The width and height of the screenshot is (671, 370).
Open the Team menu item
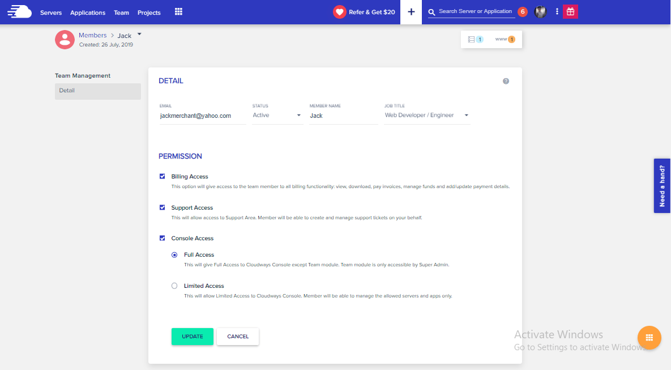(x=121, y=12)
